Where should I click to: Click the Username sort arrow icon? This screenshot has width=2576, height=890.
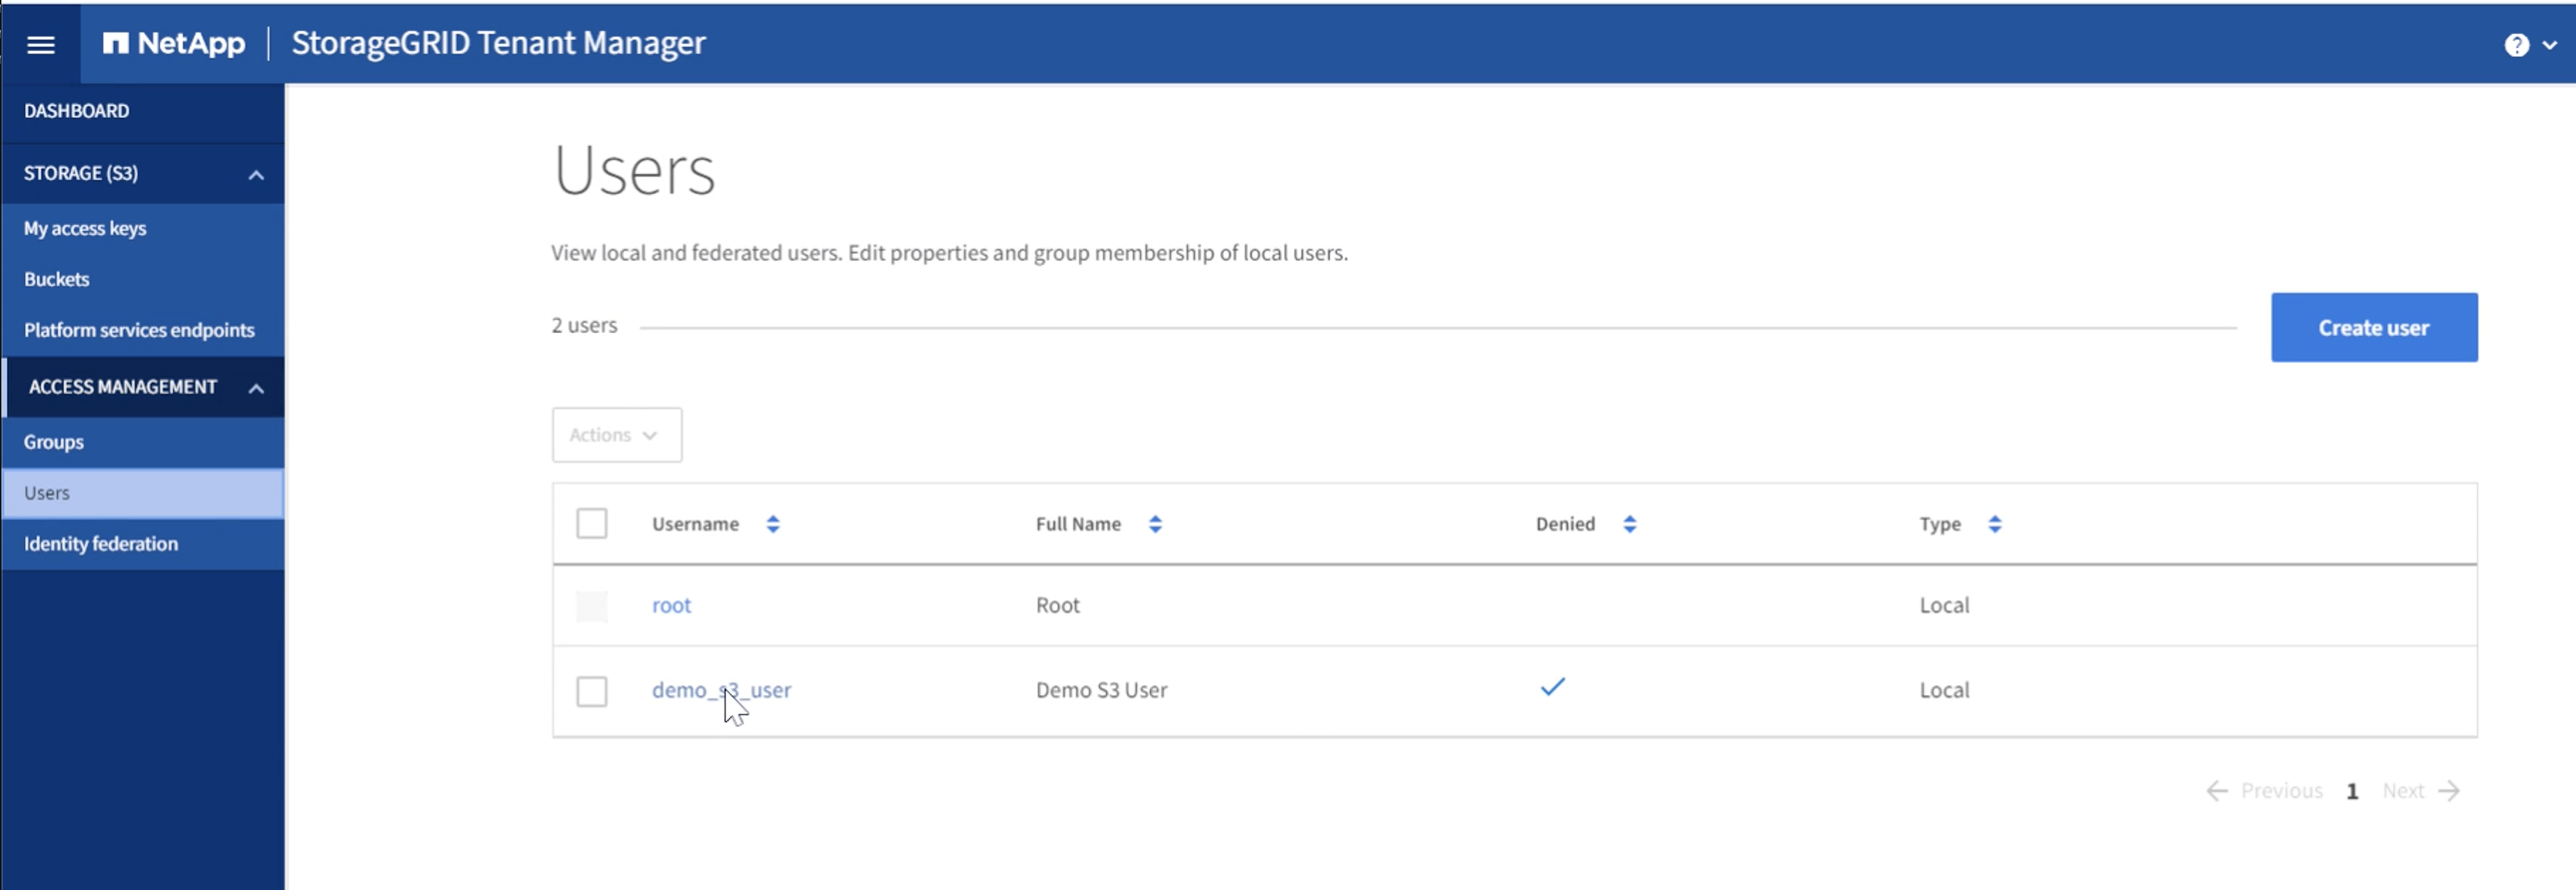tap(771, 524)
